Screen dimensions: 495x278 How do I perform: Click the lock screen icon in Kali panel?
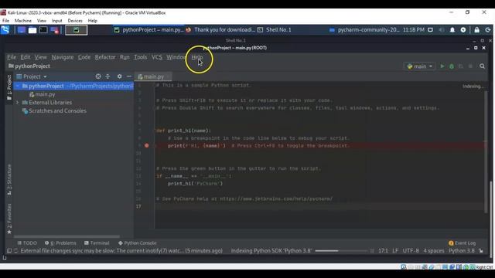coord(476,30)
